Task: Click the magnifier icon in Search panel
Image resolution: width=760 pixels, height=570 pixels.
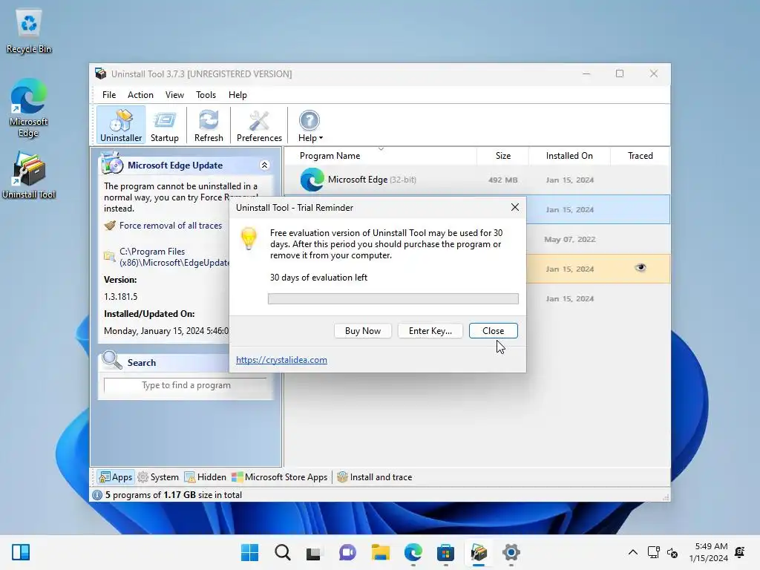Action: (112, 360)
